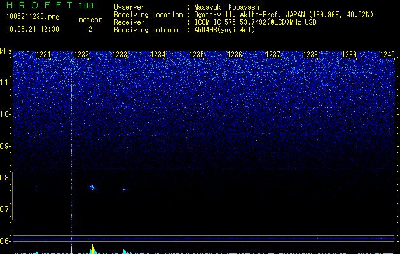This screenshot has height=254, width=400.
Task: Click the 0.6 kHz axis label
Action: click(5, 241)
